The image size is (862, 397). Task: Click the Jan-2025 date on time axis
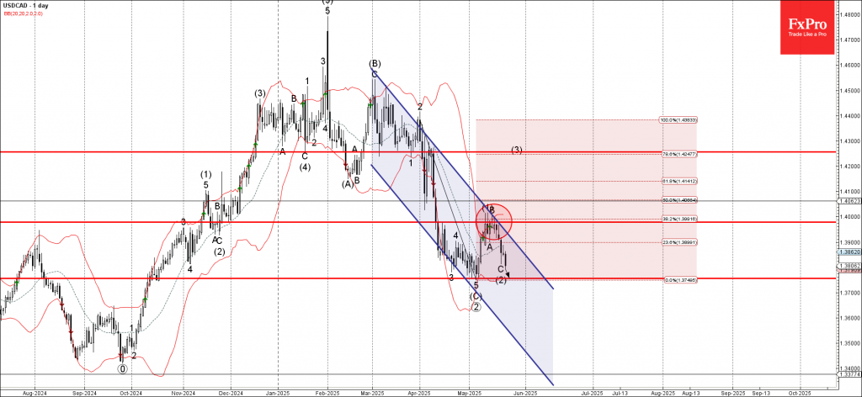point(277,392)
